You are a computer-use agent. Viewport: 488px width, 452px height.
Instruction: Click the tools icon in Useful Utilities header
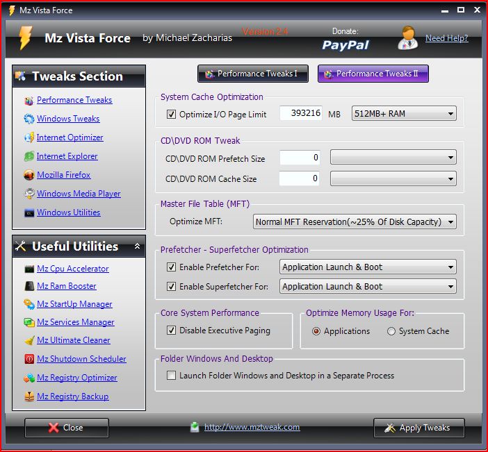tap(21, 246)
